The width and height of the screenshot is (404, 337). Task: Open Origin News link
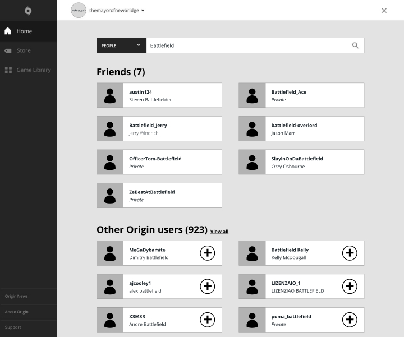pyautogui.click(x=16, y=296)
